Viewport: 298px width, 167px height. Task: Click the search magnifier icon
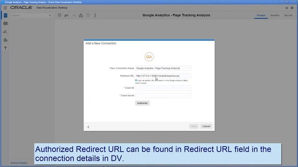click(x=50, y=15)
